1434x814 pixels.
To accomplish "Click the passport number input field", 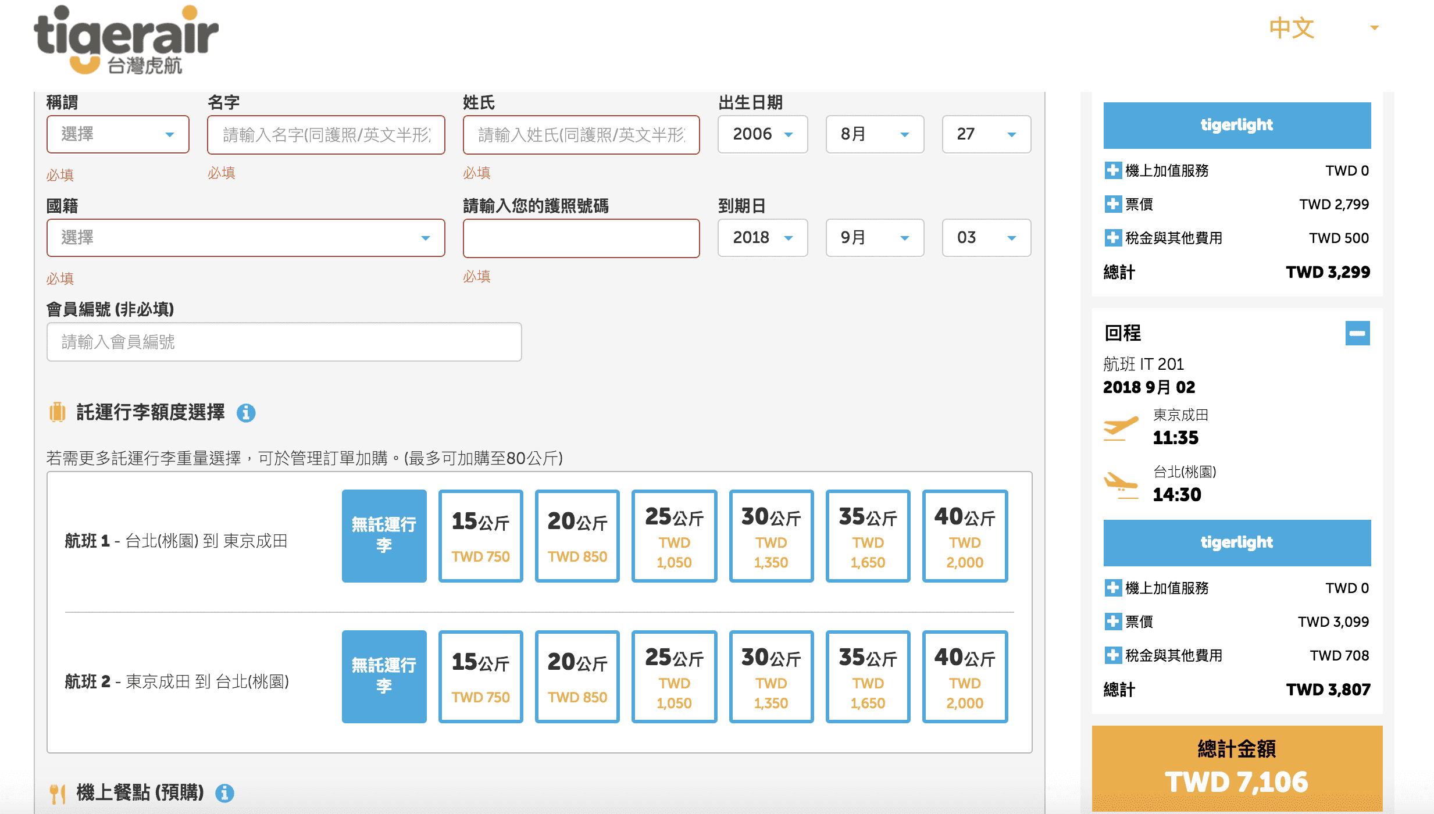I will (x=581, y=238).
